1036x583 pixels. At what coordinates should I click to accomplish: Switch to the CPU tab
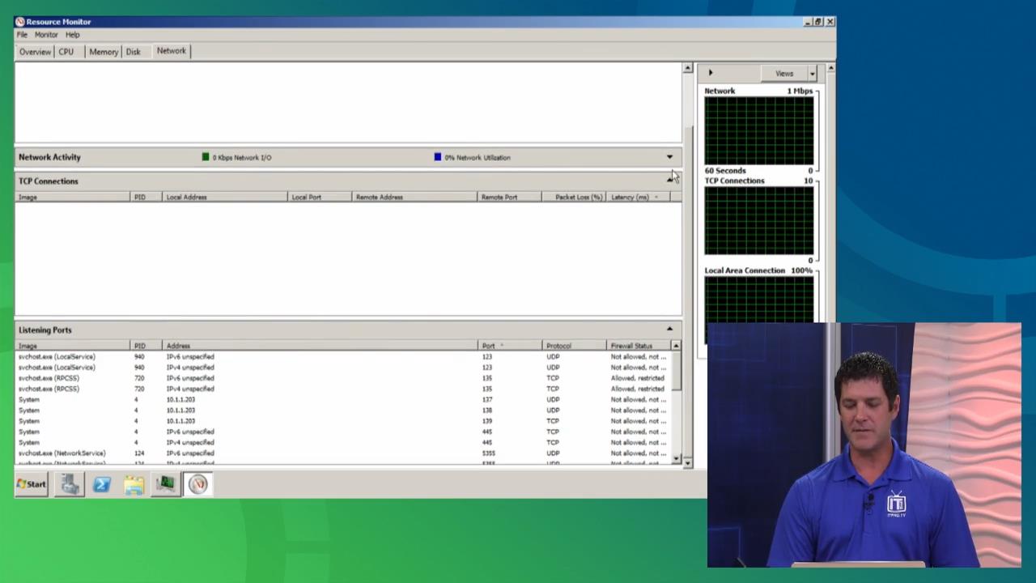[x=66, y=52]
